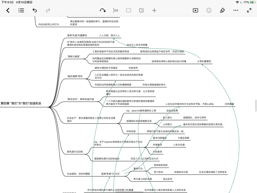The image size is (257, 193).
Task: Select 人在社会环境中的行为会有所节制，不那么自私
Action: click(x=189, y=104)
